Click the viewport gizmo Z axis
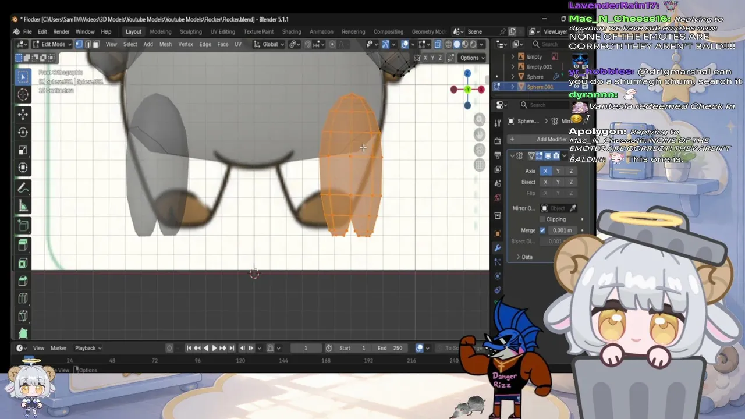 point(467,73)
